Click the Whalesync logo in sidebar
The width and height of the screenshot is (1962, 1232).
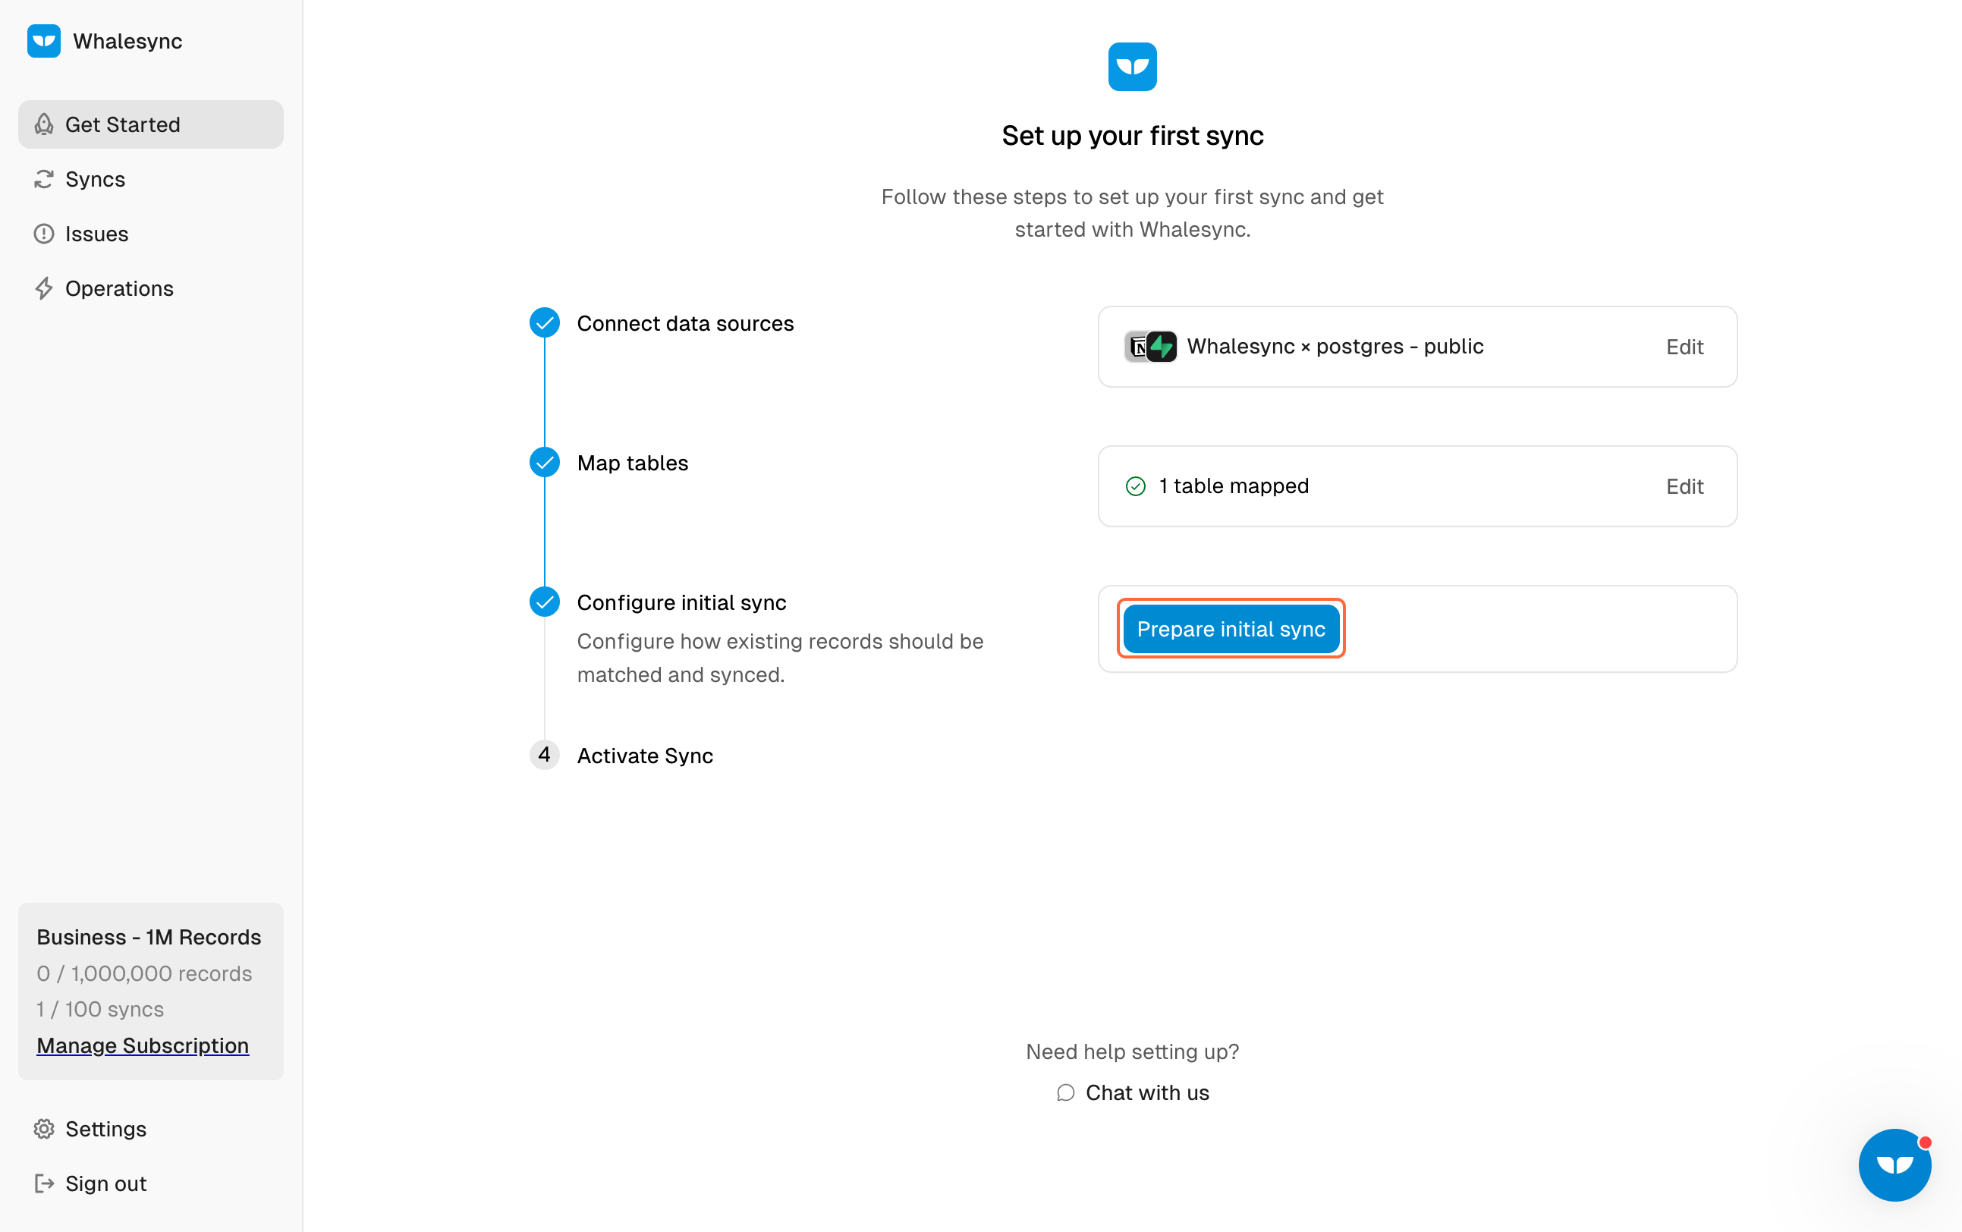pyautogui.click(x=44, y=42)
